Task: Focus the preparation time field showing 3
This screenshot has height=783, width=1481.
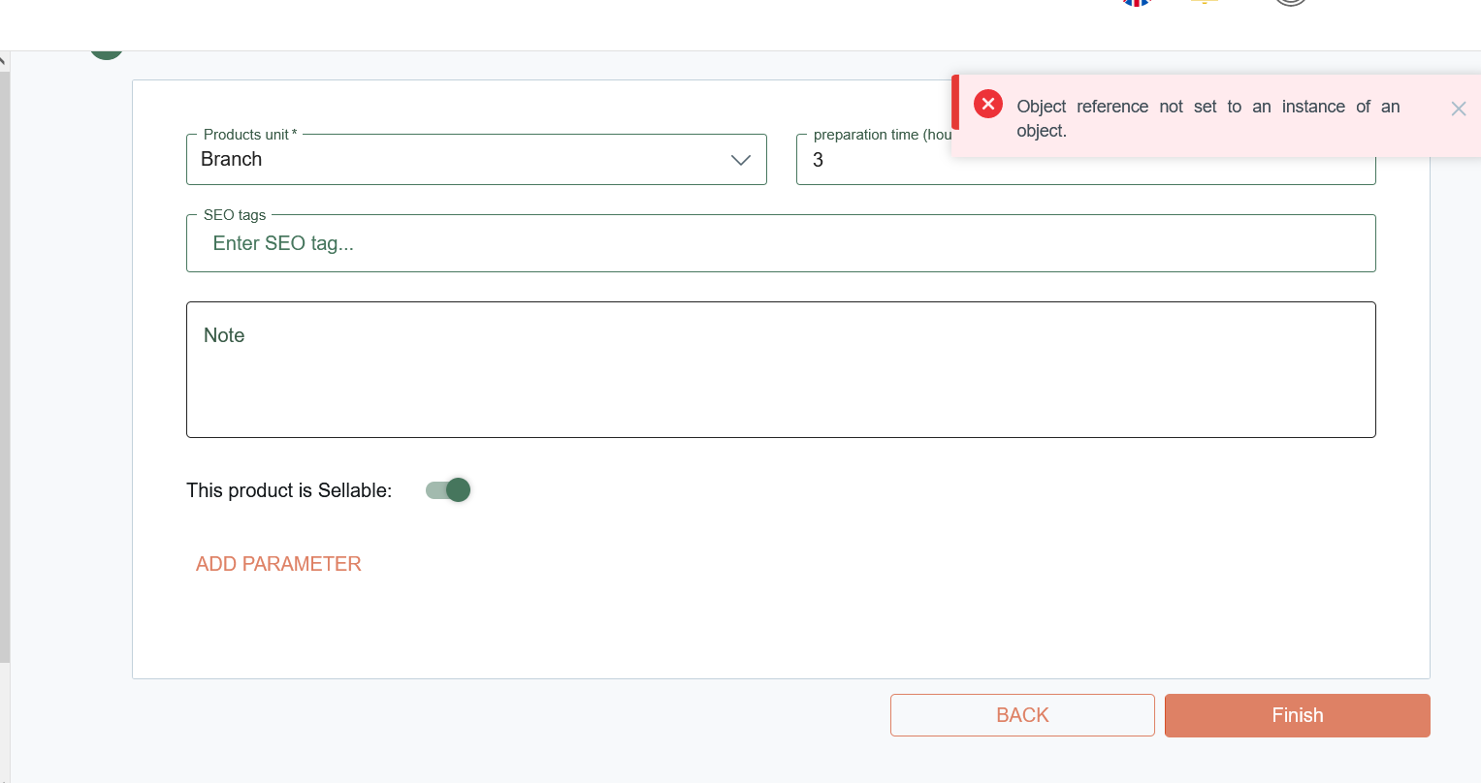Action: click(x=873, y=161)
